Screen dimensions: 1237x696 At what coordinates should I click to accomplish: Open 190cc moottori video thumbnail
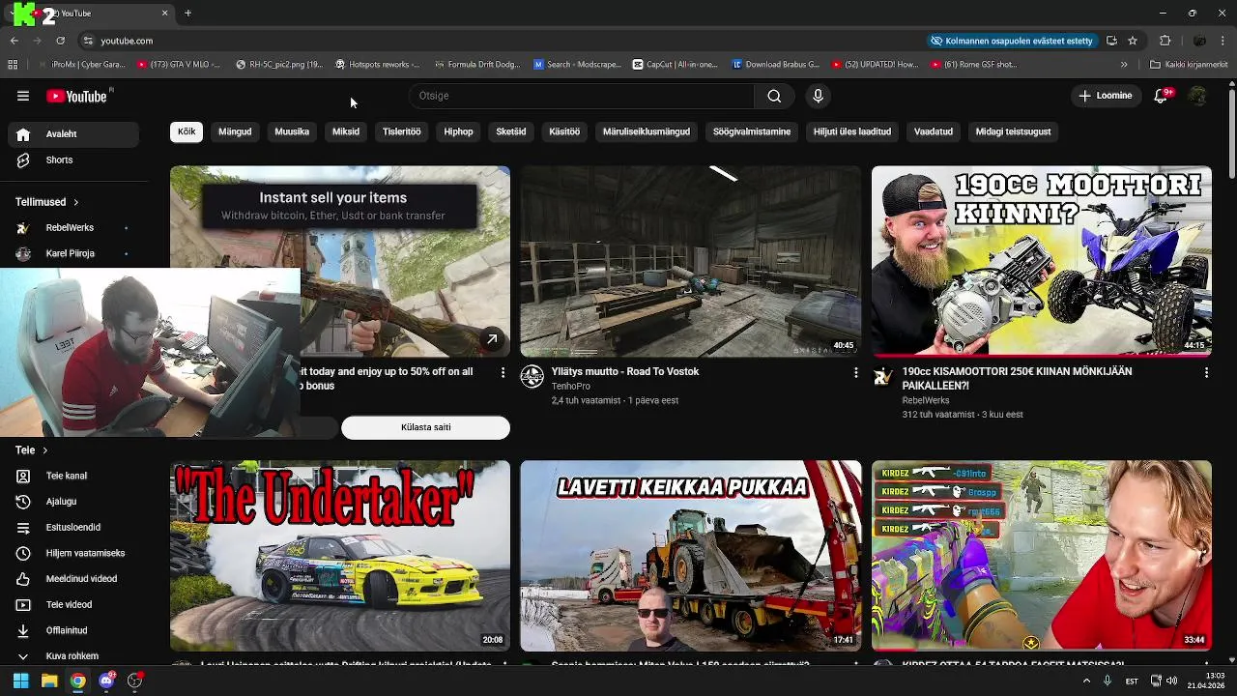pos(1042,261)
